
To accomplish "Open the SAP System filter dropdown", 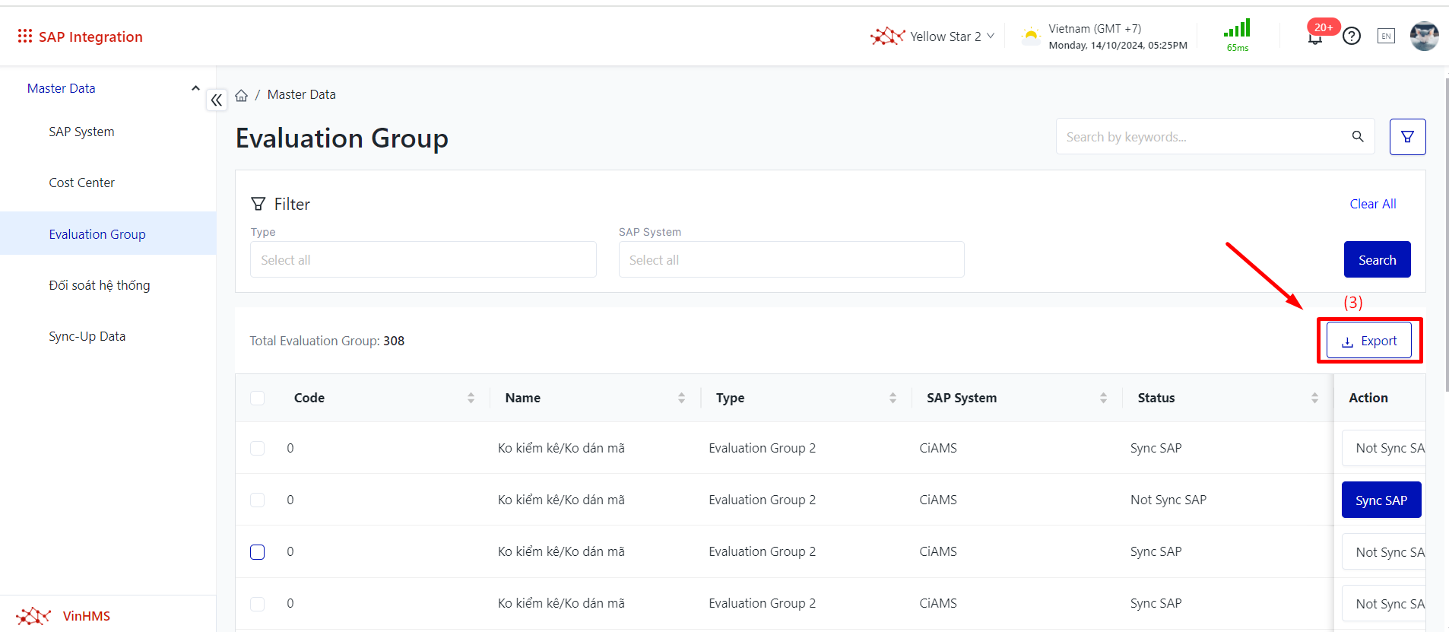I will [x=791, y=260].
